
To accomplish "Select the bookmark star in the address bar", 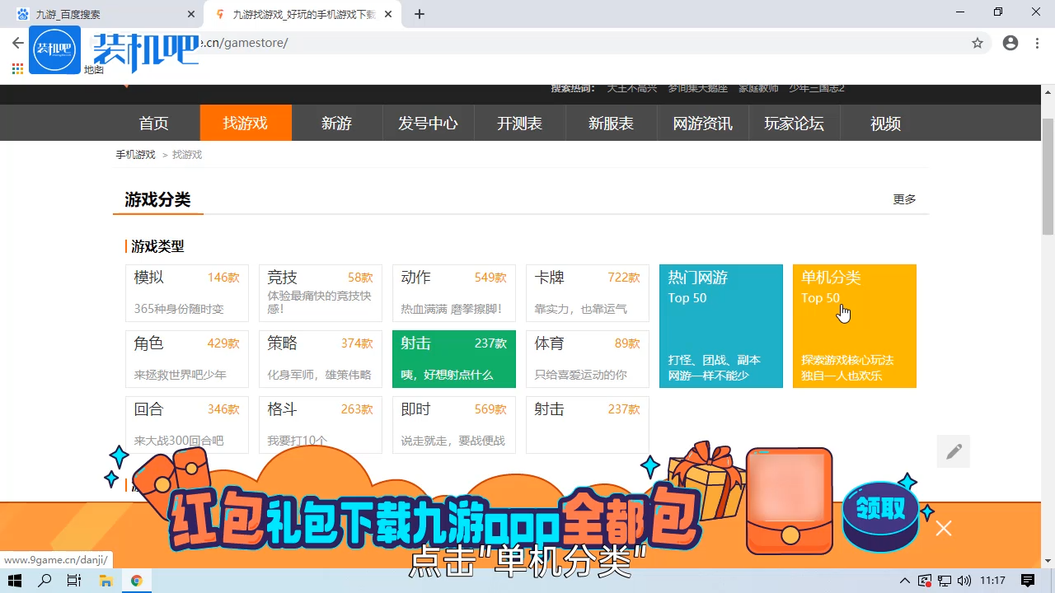I will point(978,43).
